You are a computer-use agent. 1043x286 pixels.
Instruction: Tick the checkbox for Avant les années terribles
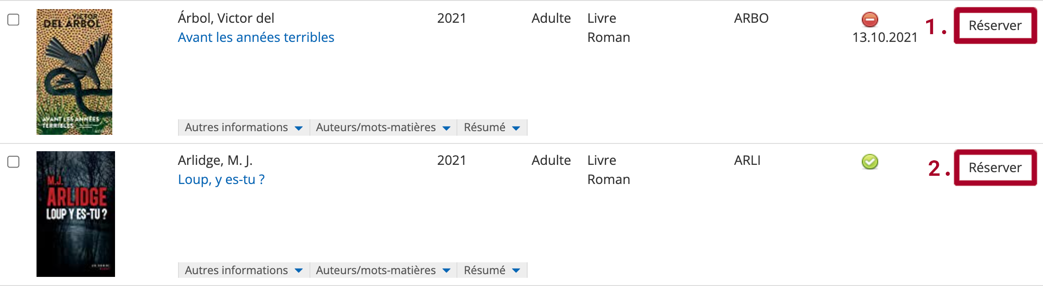(14, 20)
